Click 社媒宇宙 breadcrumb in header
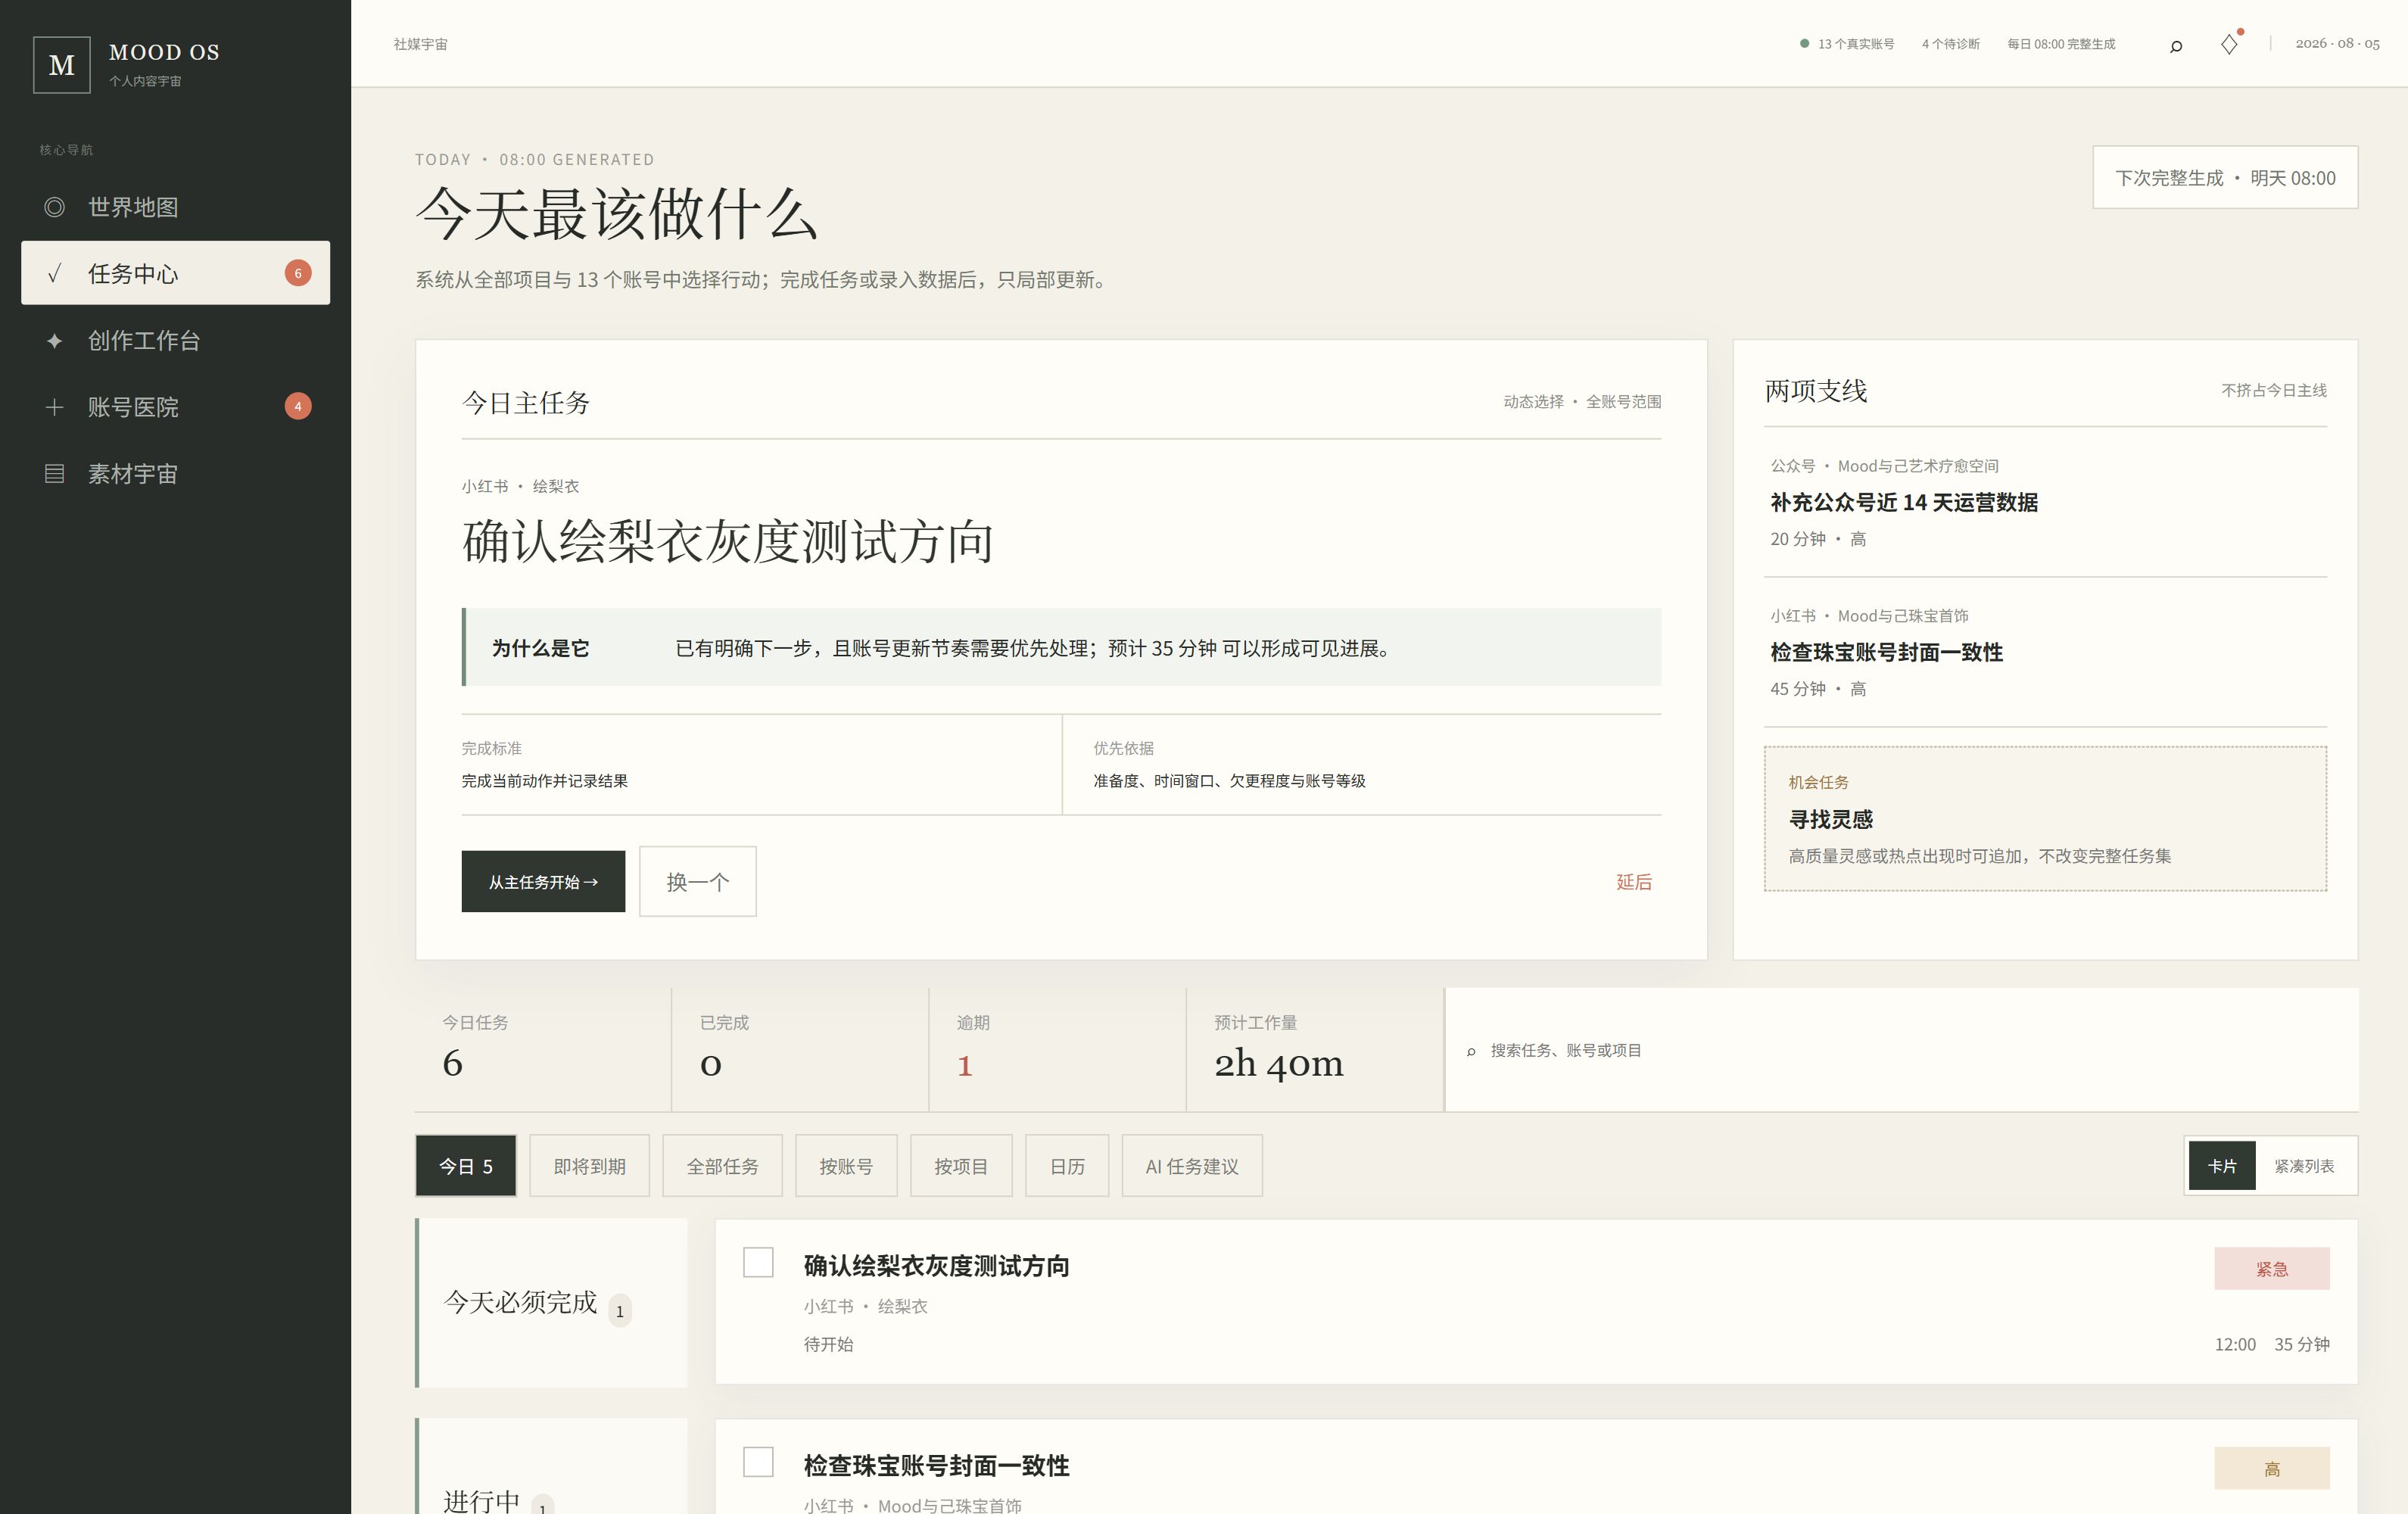 click(420, 44)
